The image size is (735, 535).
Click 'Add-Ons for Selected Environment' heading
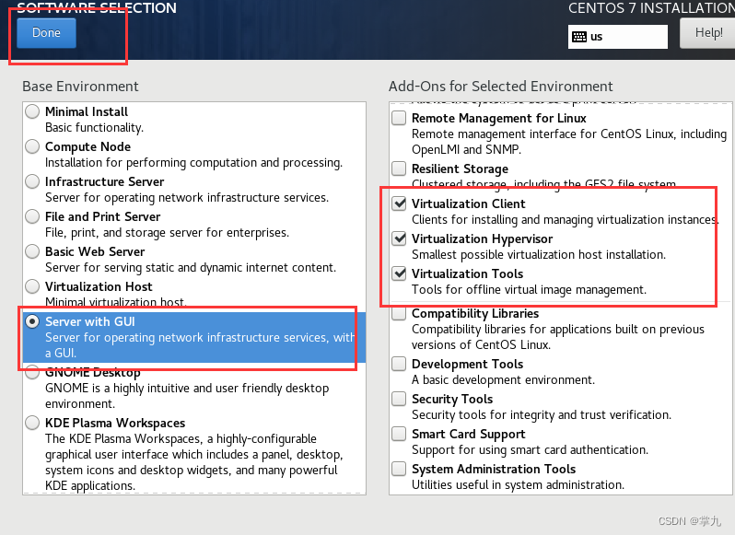500,87
